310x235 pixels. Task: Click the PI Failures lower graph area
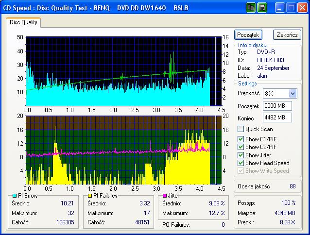pos(123,150)
